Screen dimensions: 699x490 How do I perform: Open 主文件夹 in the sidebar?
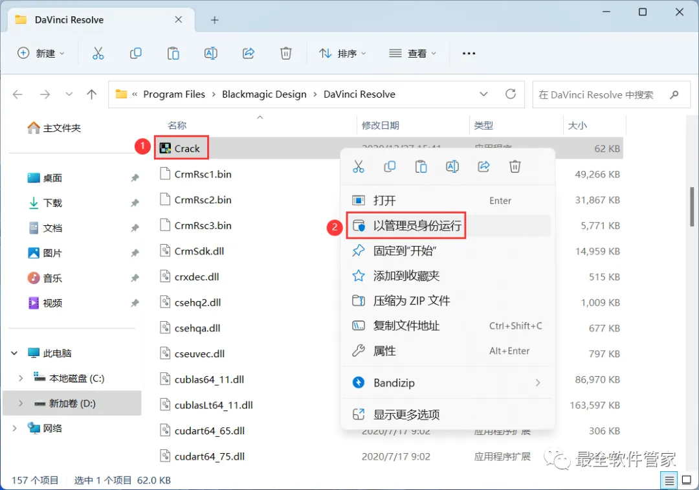[54, 128]
